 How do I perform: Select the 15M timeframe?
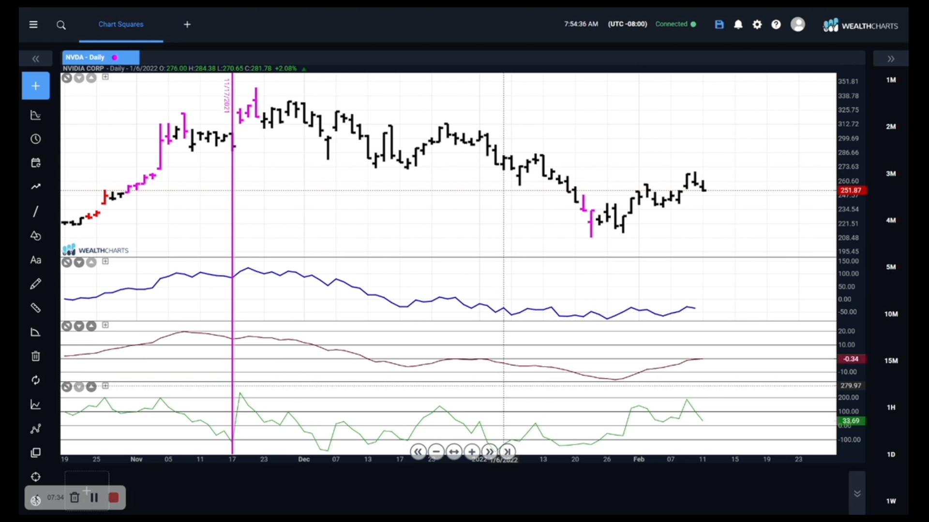point(891,361)
